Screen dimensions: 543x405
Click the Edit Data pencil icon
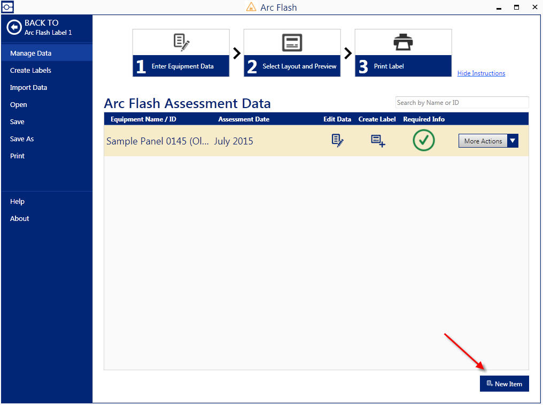337,141
